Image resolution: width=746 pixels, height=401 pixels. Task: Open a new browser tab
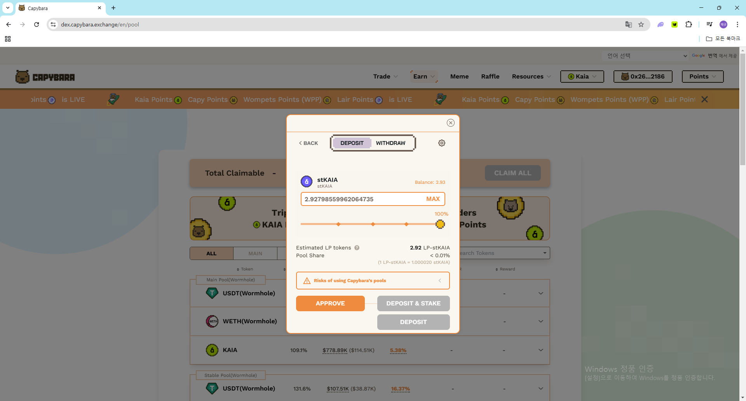coord(113,8)
